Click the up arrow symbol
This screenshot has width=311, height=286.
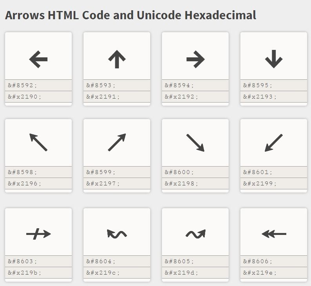point(117,60)
